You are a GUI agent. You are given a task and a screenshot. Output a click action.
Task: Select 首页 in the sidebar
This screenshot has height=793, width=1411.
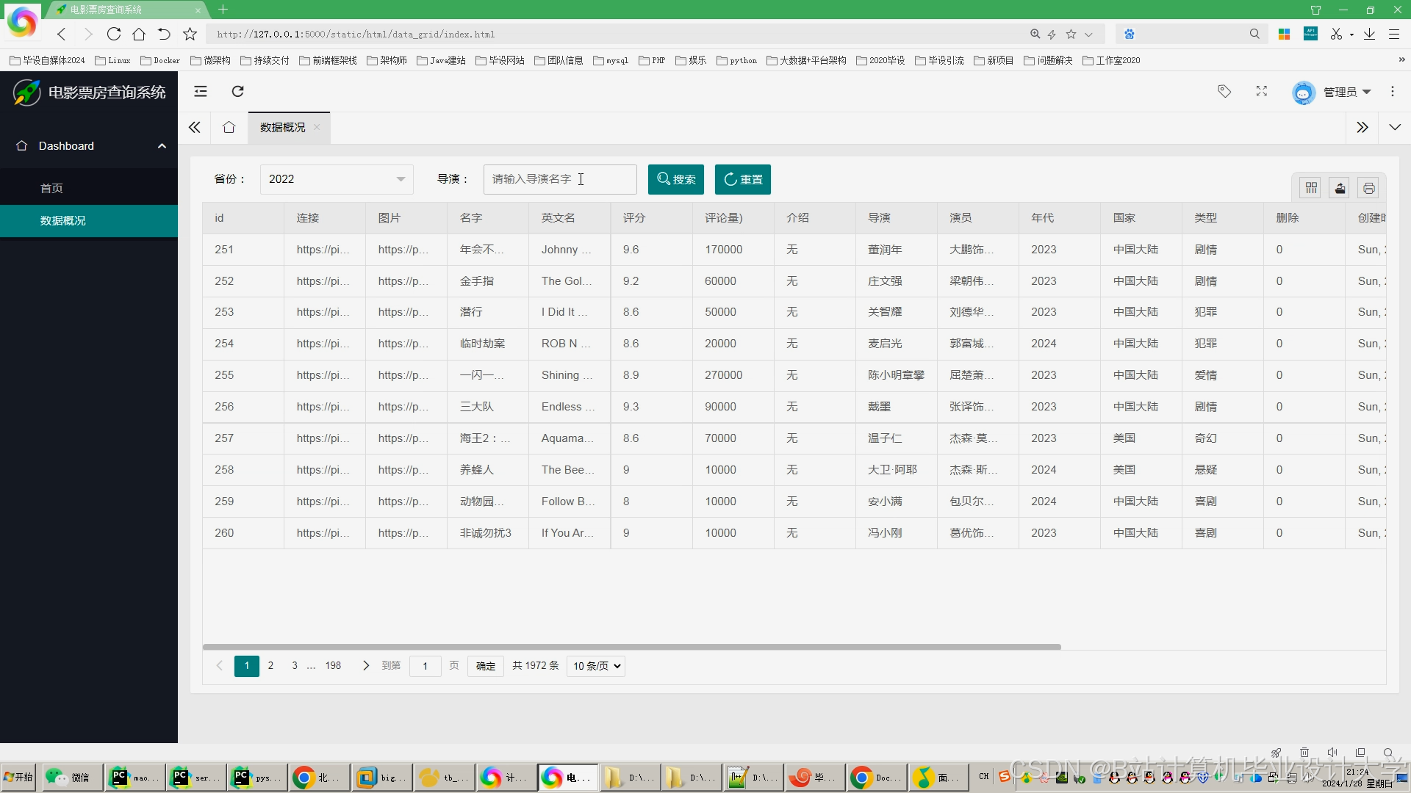click(51, 189)
